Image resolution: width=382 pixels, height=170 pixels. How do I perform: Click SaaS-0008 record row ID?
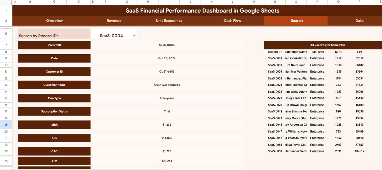275,79
